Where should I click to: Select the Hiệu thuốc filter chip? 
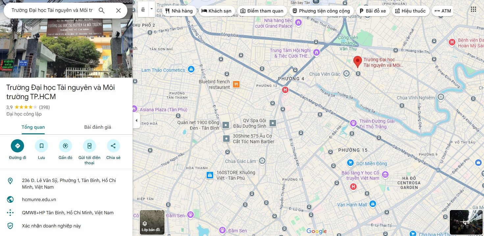pos(410,11)
